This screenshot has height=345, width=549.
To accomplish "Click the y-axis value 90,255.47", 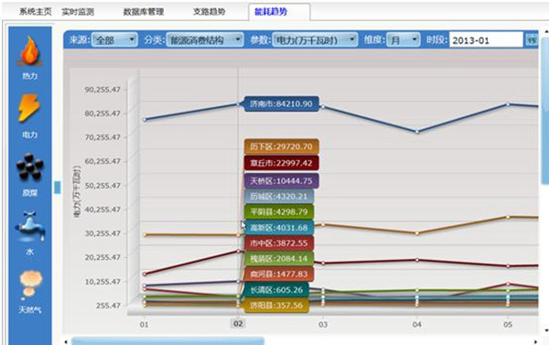I will click(x=102, y=90).
